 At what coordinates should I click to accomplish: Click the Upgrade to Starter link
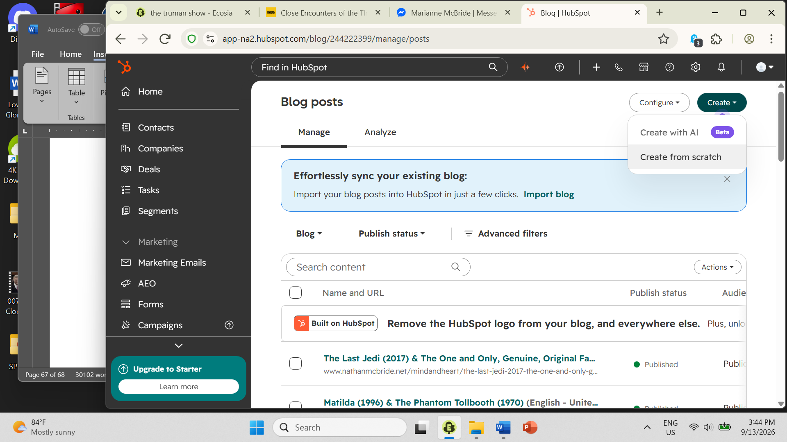(167, 369)
